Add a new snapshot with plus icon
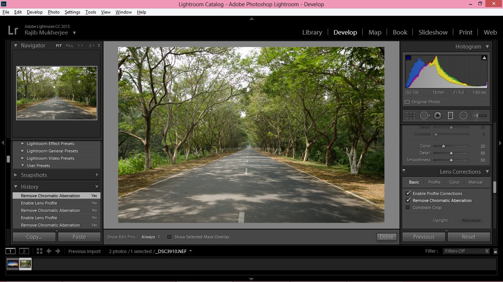Image resolution: width=503 pixels, height=282 pixels. 97,175
